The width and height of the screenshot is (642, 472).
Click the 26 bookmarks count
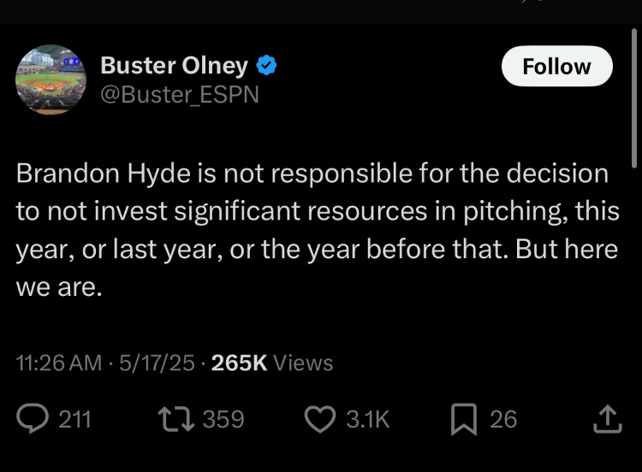pyautogui.click(x=503, y=419)
